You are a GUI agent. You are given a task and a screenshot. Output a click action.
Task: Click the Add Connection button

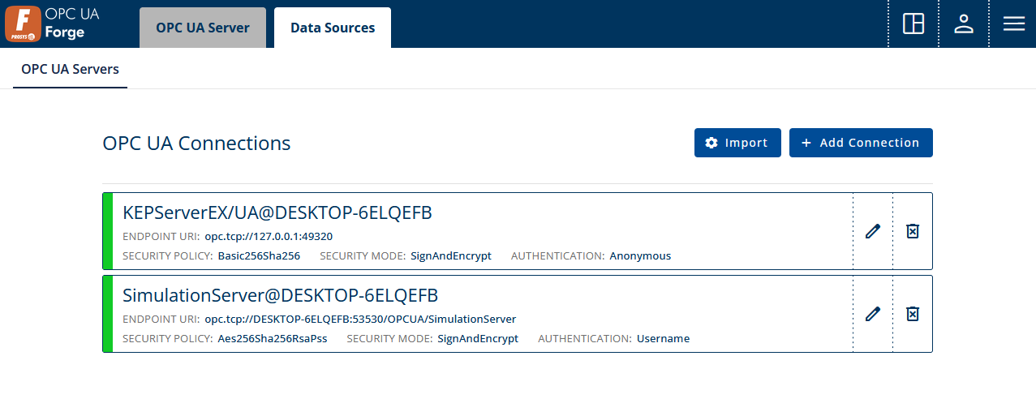(861, 143)
